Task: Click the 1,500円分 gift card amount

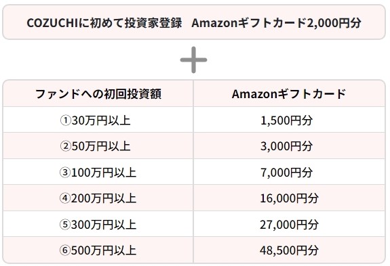Action: click(x=286, y=120)
